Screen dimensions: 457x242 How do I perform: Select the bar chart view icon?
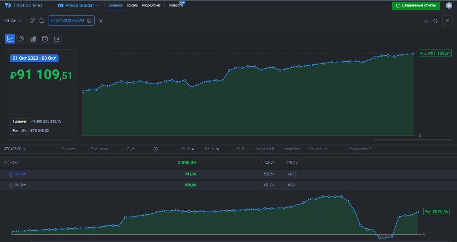click(33, 39)
